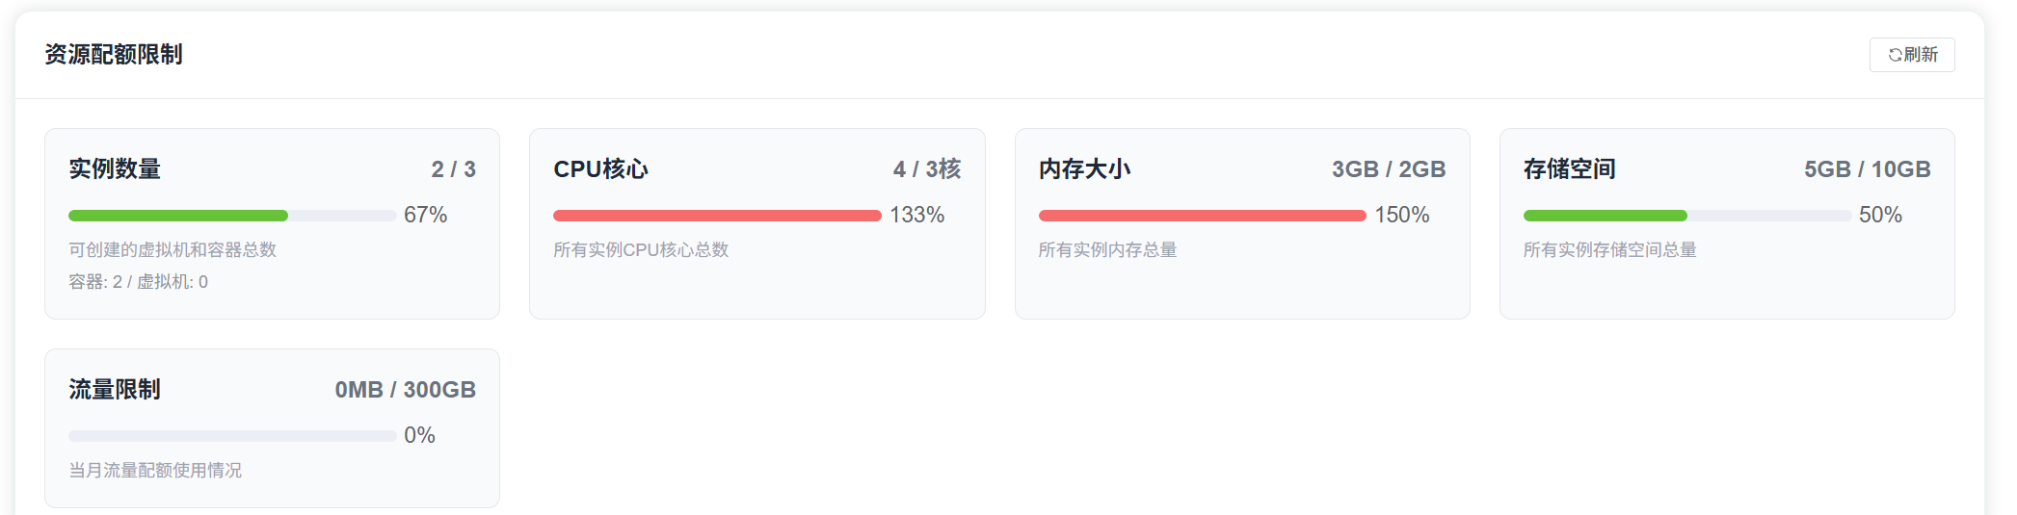
Task: Click the 3GB / 2GB memory value
Action: [1388, 169]
